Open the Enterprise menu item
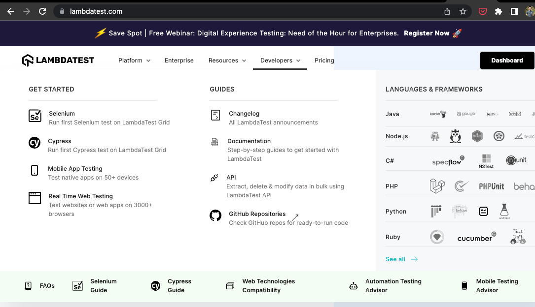The height and width of the screenshot is (307, 535). 179,61
